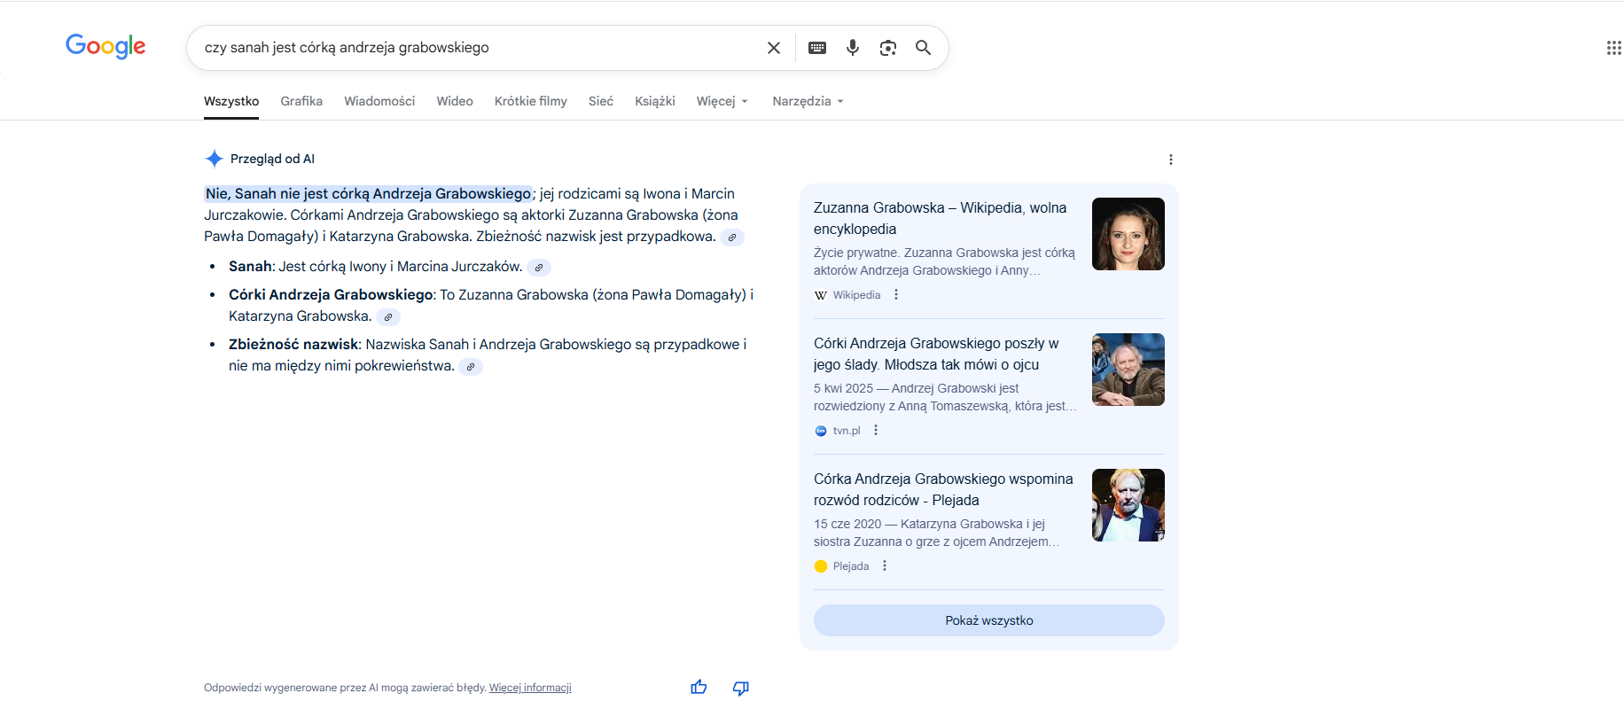This screenshot has width=1624, height=709.
Task: Start voice search with microphone icon
Action: pyautogui.click(x=853, y=48)
